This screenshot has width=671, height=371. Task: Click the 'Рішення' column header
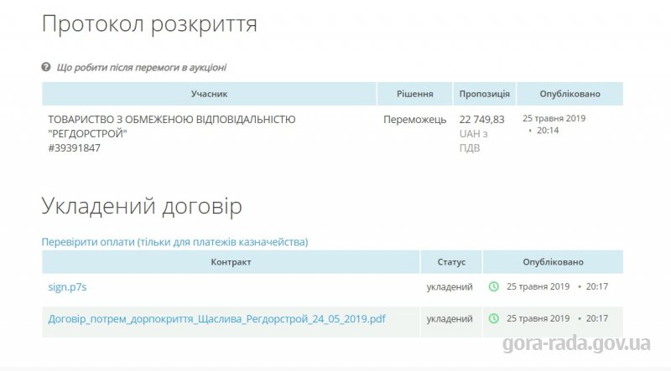[x=414, y=94]
